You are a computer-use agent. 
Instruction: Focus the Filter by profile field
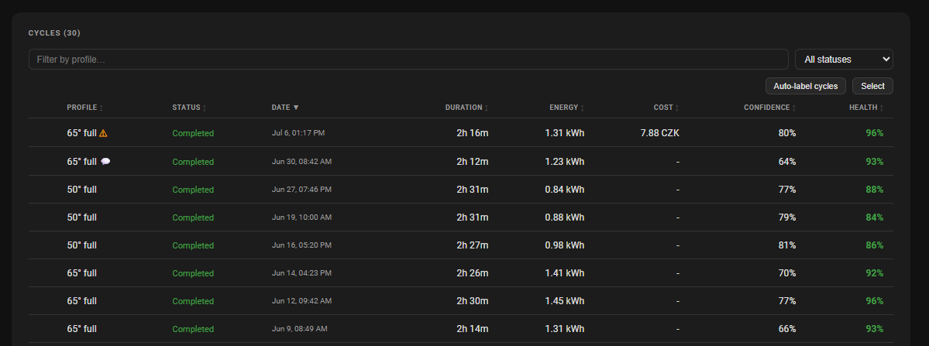408,59
